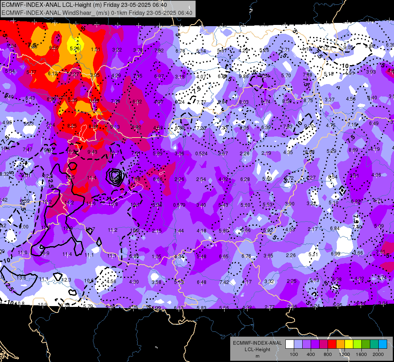The height and width of the screenshot is (362, 394).
Task: Click the map value "1.44"
Action: click(179, 230)
